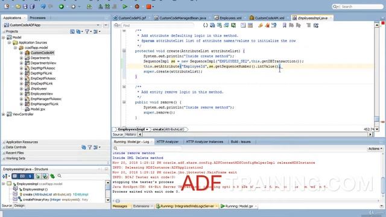Click the Data Controls filter funnel icon
386x217 pixels.
point(90,147)
